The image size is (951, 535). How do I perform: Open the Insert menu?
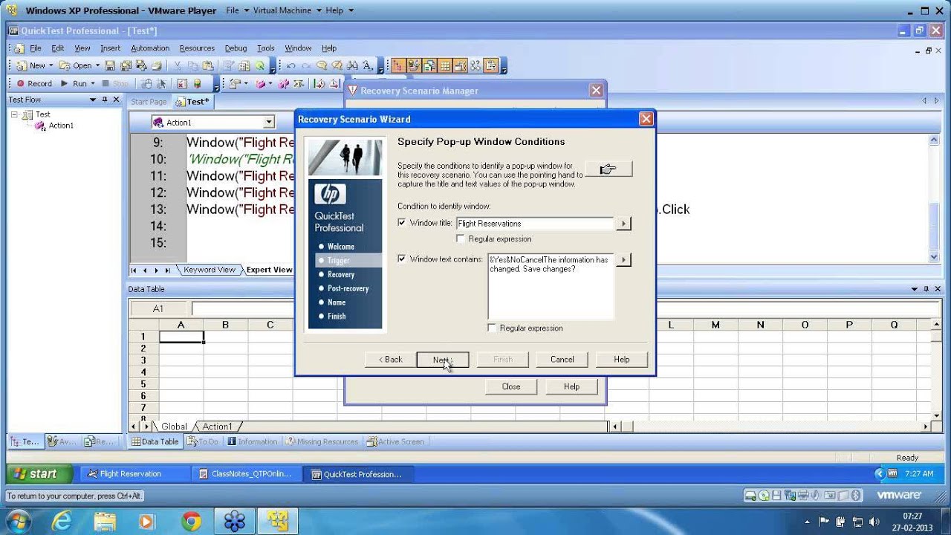(110, 48)
